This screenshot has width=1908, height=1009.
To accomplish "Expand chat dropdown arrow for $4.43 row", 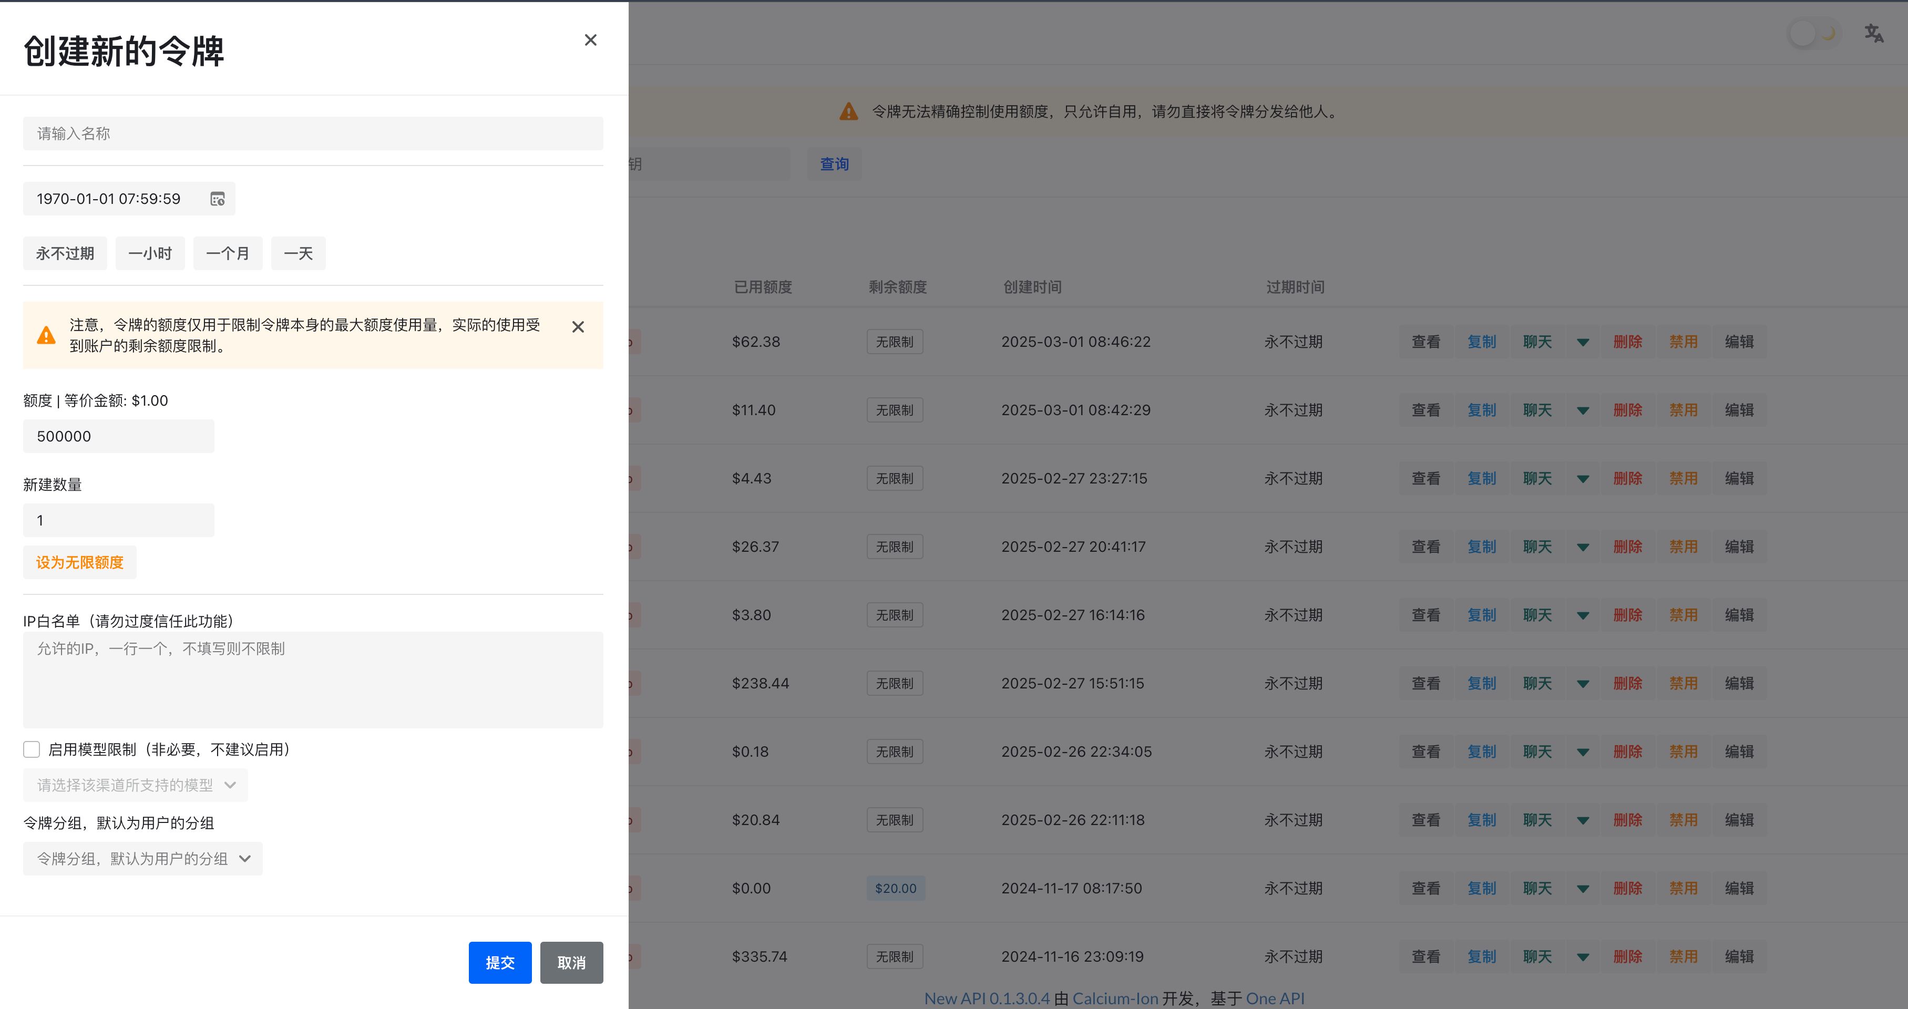I will (1583, 479).
